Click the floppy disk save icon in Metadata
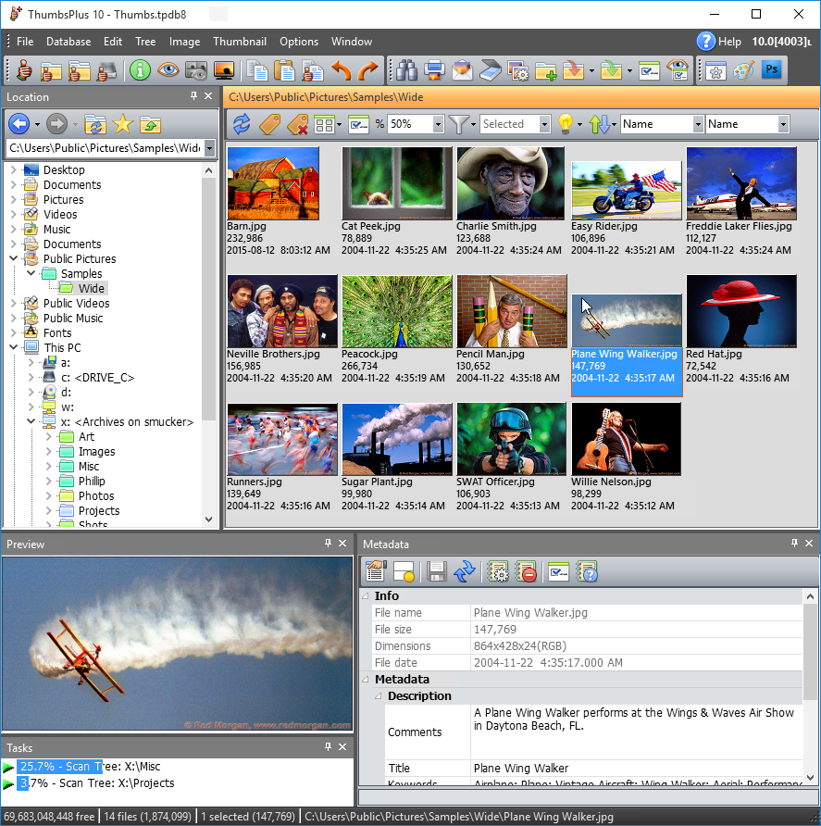The image size is (821, 826). [x=437, y=571]
